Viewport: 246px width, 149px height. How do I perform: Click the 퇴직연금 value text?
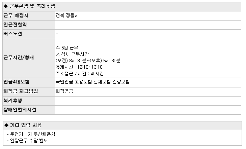tap(64, 91)
